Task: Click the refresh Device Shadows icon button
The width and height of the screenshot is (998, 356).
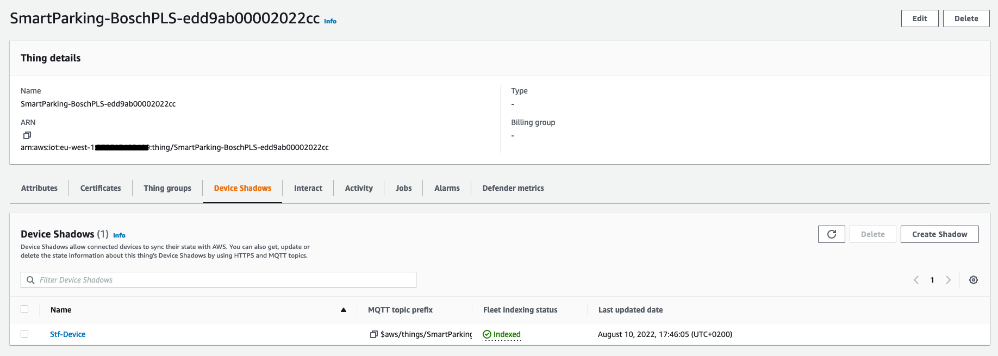Action: 831,234
